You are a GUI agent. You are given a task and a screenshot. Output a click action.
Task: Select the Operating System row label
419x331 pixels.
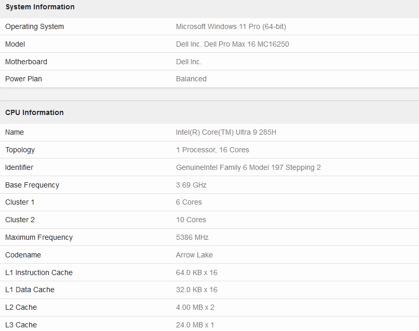click(34, 26)
